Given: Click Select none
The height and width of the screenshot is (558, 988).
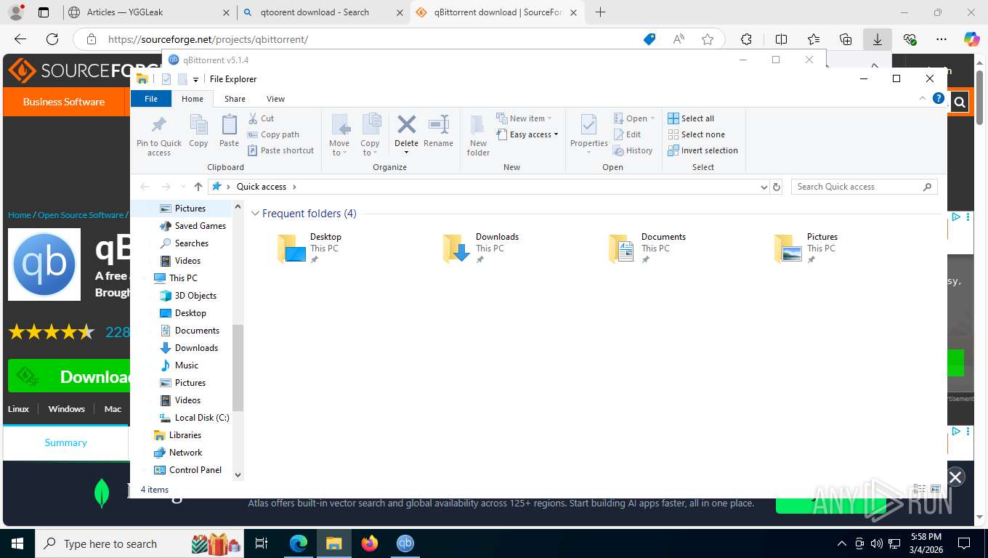Looking at the screenshot, I should pyautogui.click(x=696, y=134).
